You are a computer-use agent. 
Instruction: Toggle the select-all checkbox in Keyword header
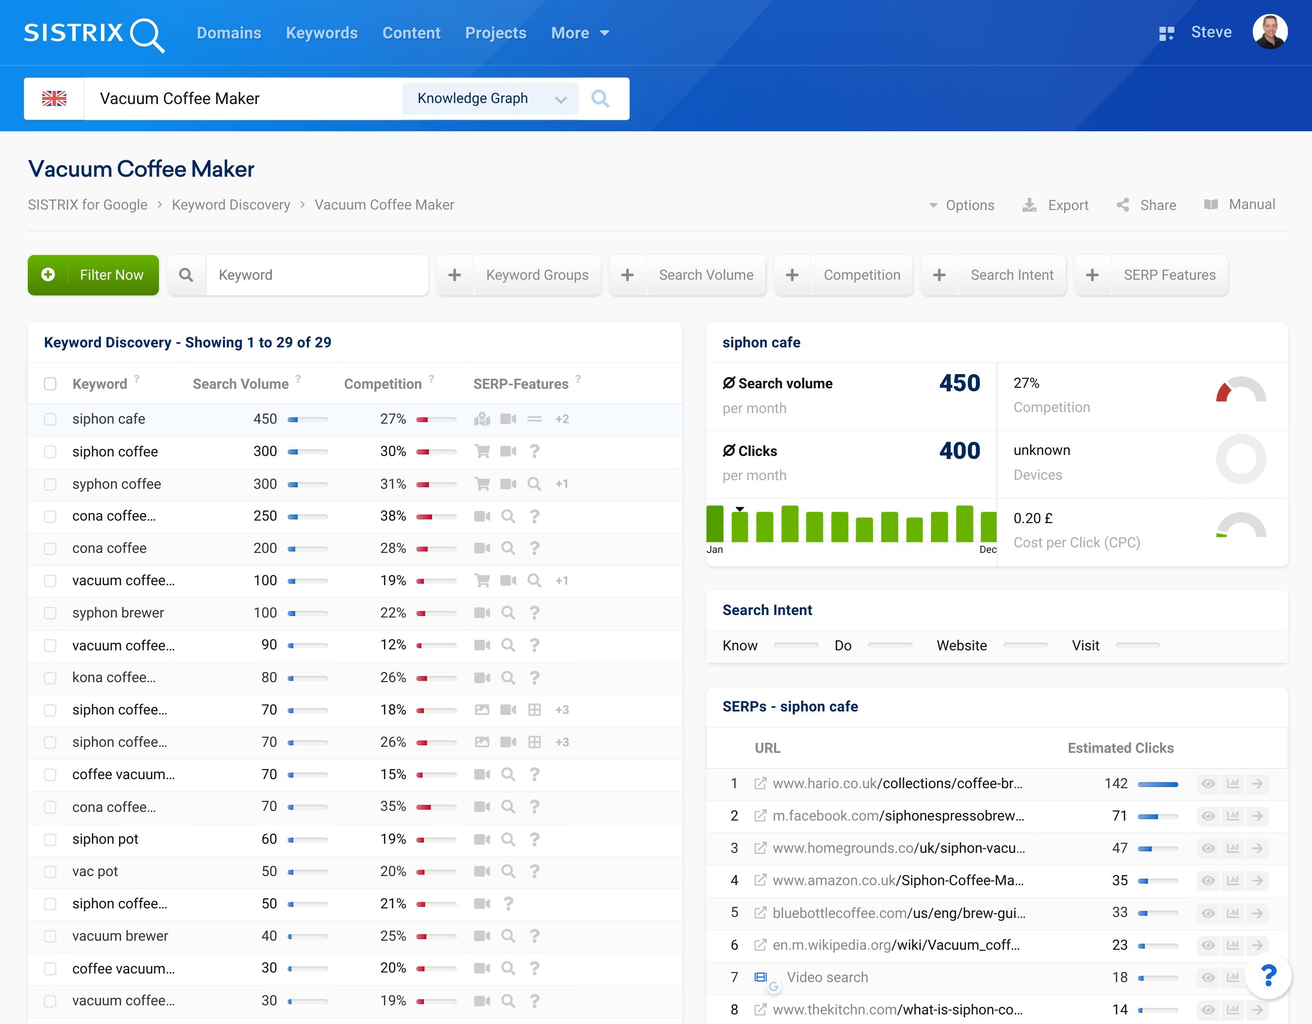tap(50, 384)
